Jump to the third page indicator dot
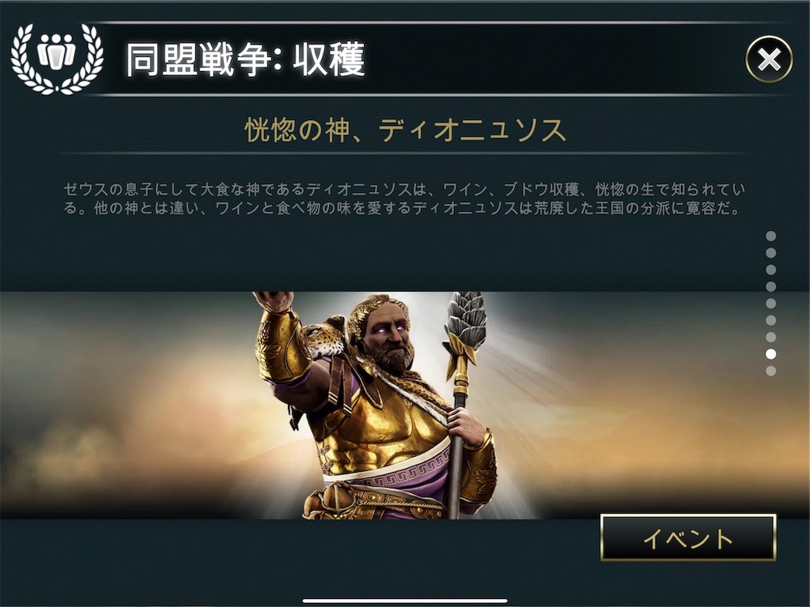 tap(770, 270)
